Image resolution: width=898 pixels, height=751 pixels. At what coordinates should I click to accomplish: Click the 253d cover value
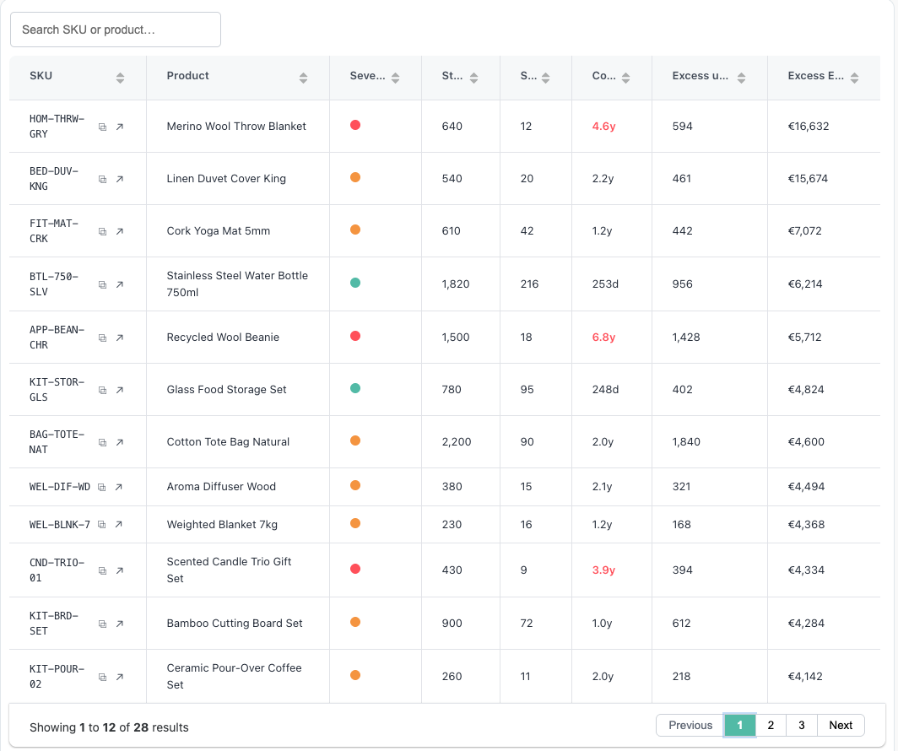pyautogui.click(x=605, y=284)
